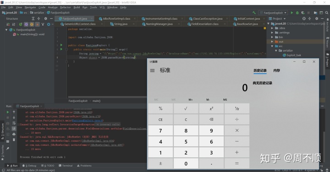This screenshot has height=172, width=330.
Task: Click the calculator 7 key
Action: coord(160,131)
